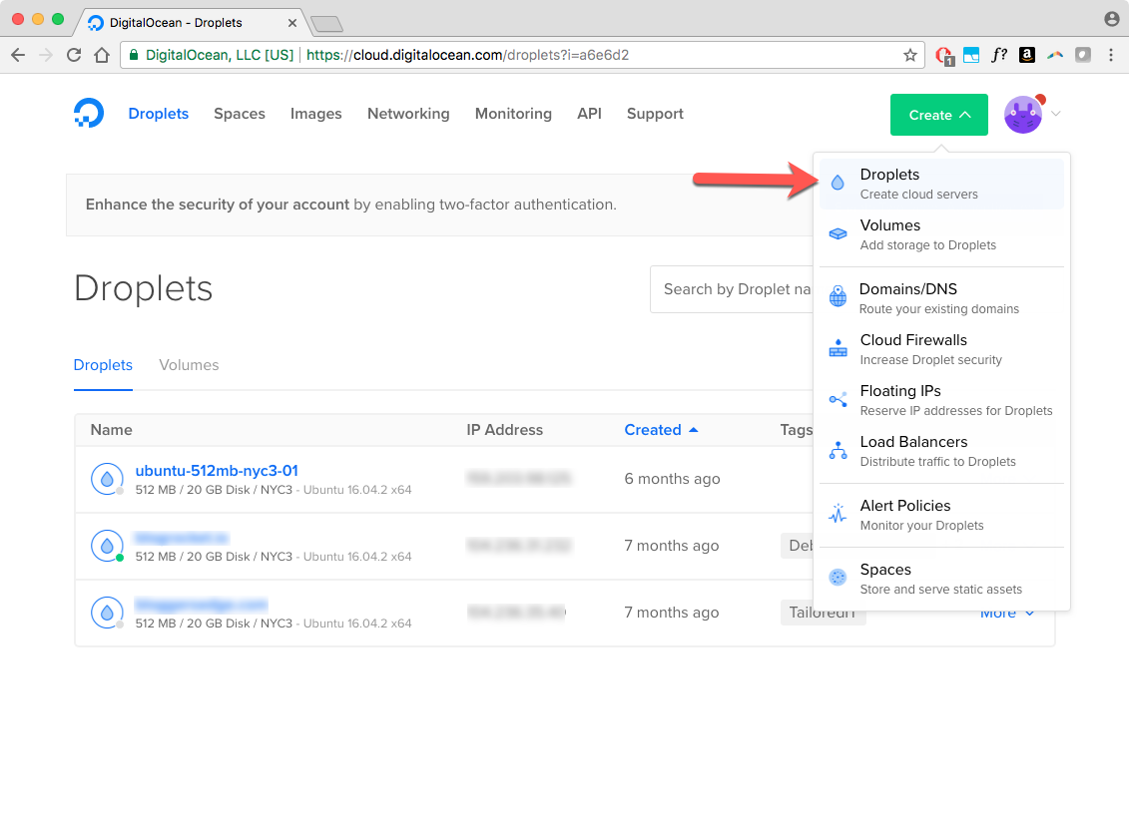Switch to the Volumes tab under Droplets heading
This screenshot has height=830, width=1129.
189,365
